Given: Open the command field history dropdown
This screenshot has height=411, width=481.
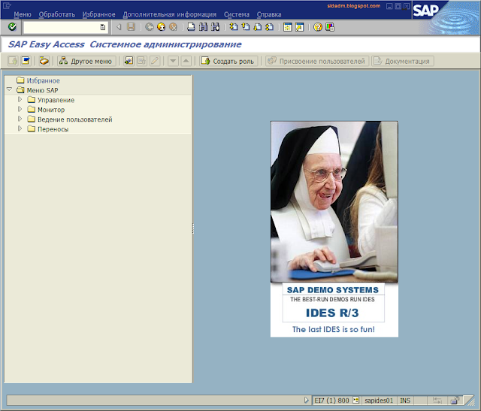Looking at the screenshot, I should pyautogui.click(x=103, y=27).
